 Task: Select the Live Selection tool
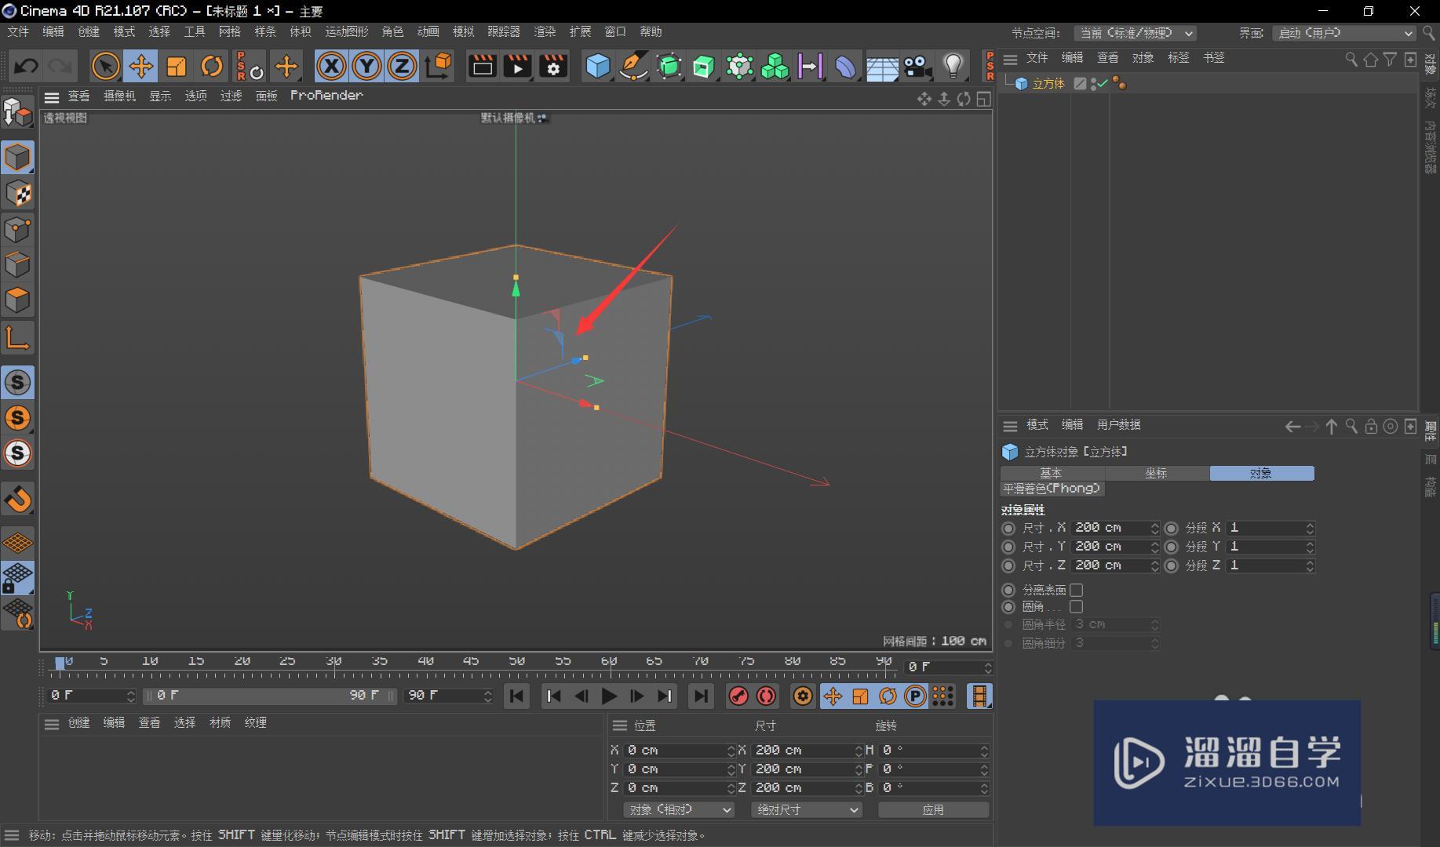tap(105, 67)
